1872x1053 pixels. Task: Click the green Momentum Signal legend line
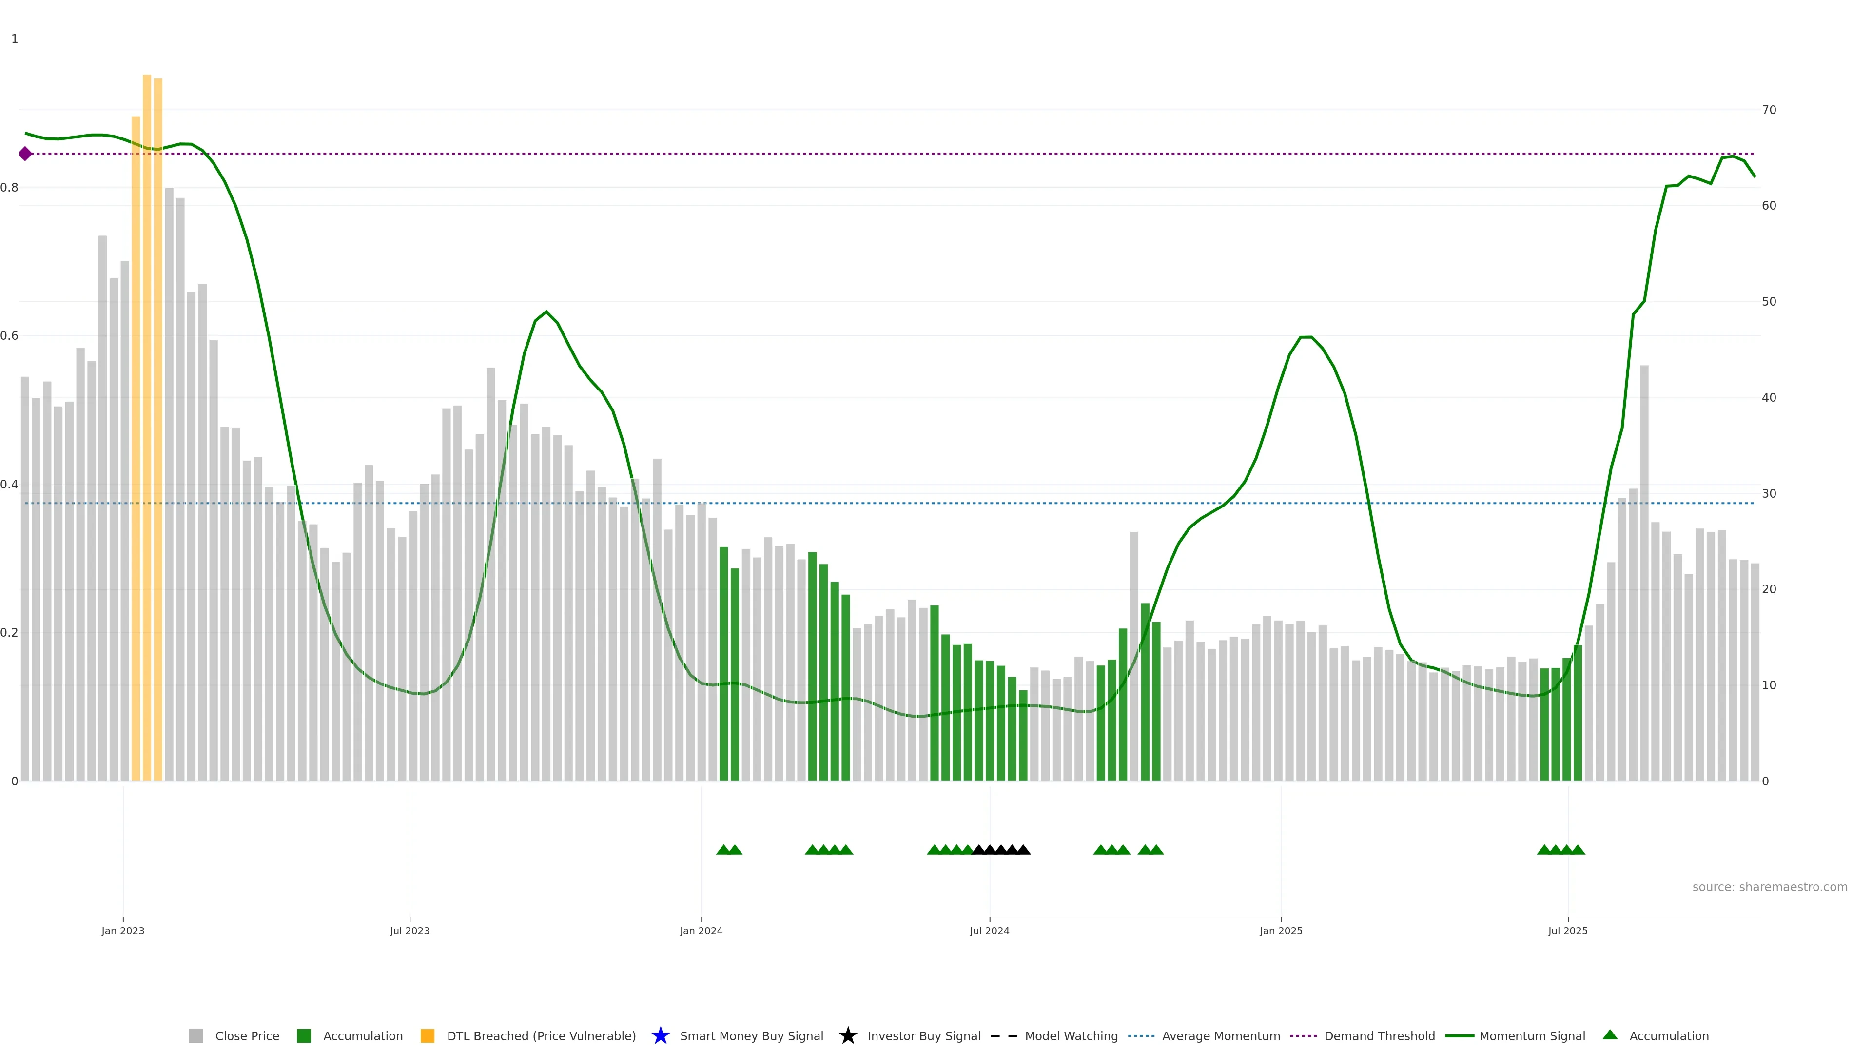click(1459, 1035)
